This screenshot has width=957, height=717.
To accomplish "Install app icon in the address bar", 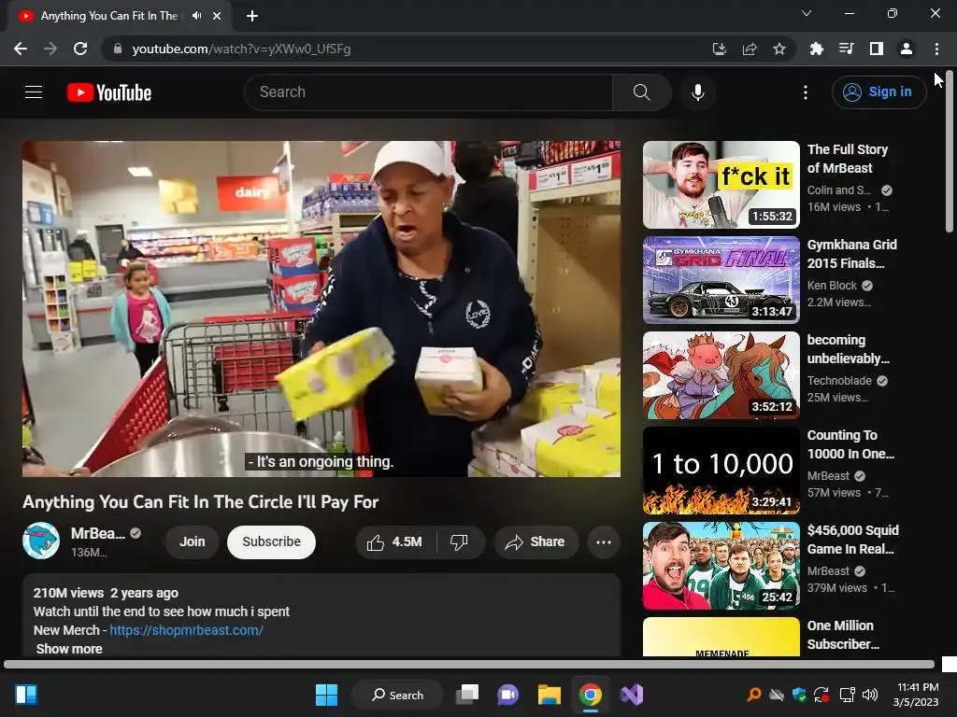I will coord(720,49).
